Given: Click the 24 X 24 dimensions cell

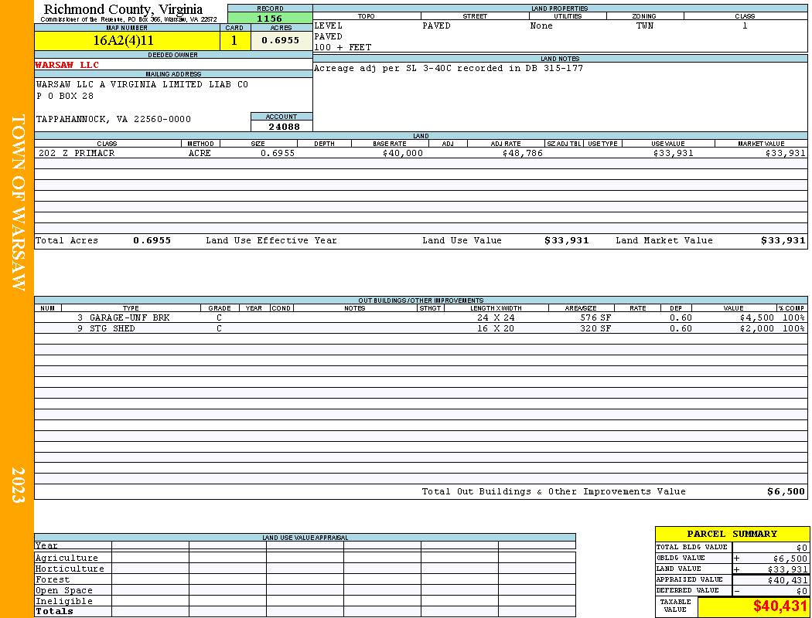Looking at the screenshot, I should point(496,317).
